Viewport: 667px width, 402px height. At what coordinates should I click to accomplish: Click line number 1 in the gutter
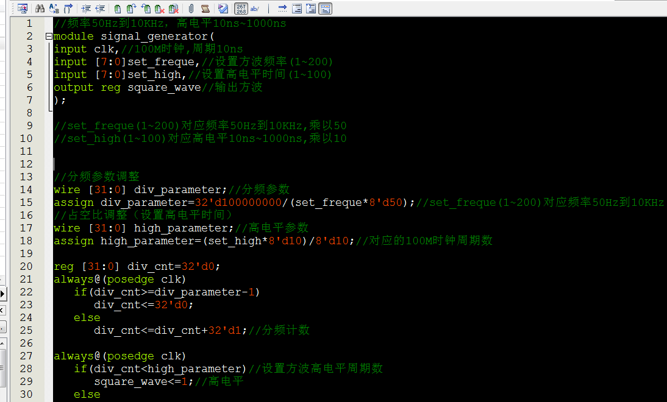pos(29,23)
